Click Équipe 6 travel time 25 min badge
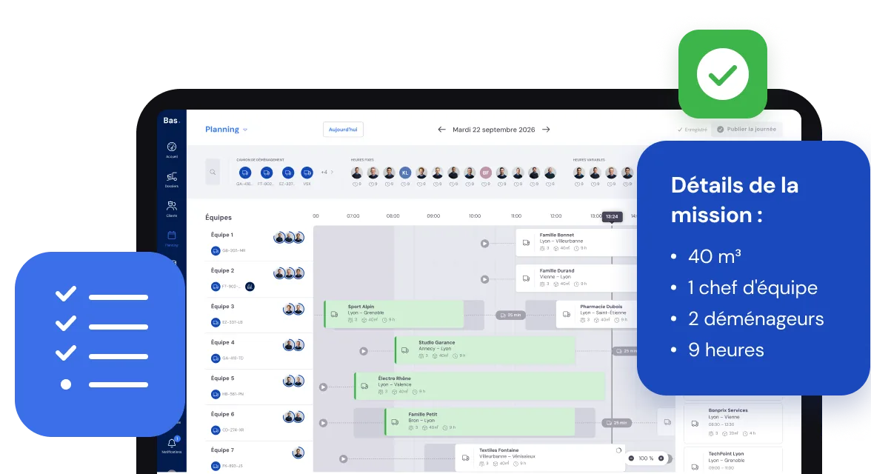 (616, 423)
